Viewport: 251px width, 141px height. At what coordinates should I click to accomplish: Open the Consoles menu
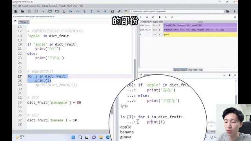click(x=53, y=6)
